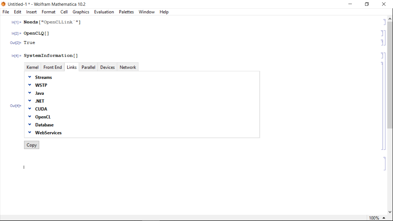Expand the WSTP section
This screenshot has width=393, height=221.
coord(30,85)
